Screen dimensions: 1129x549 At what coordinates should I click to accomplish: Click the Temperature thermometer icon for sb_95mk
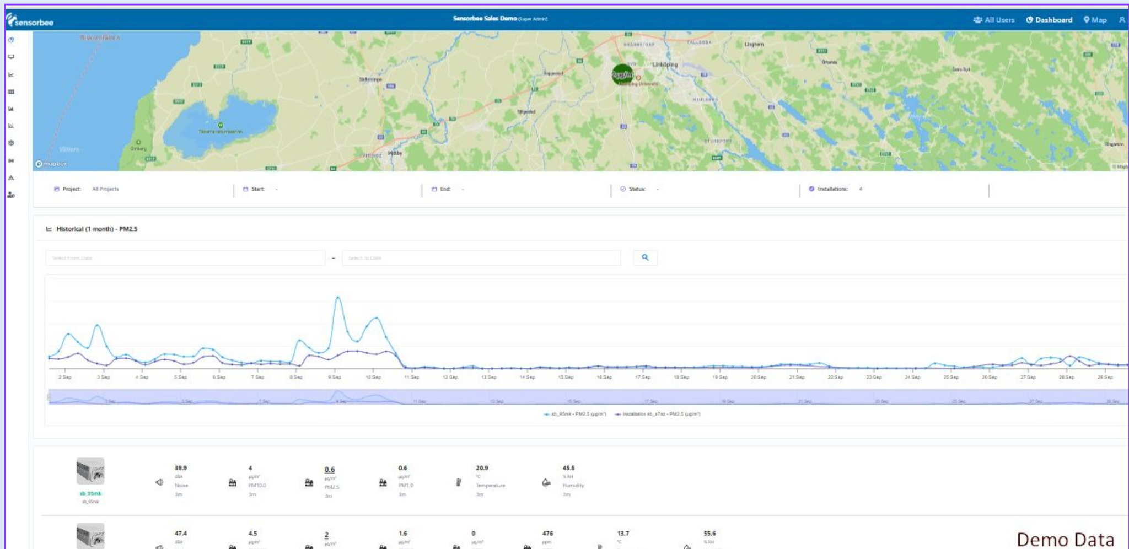point(458,482)
